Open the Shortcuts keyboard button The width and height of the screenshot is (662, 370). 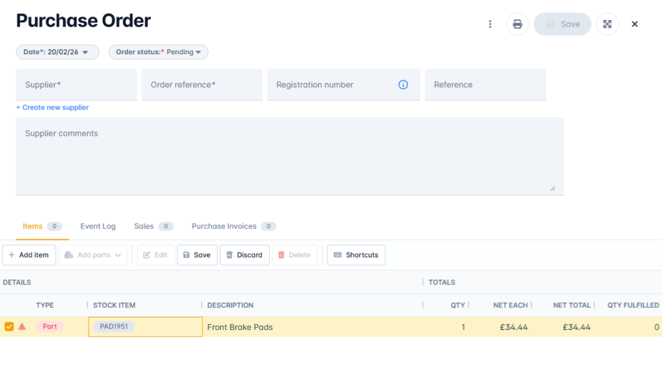tap(356, 255)
